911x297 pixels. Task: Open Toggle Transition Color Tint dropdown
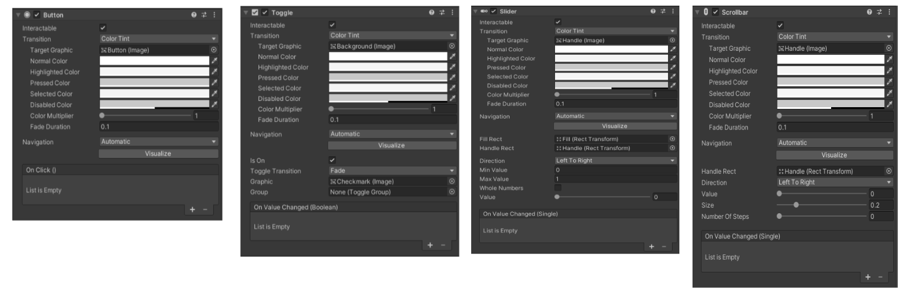(x=392, y=35)
